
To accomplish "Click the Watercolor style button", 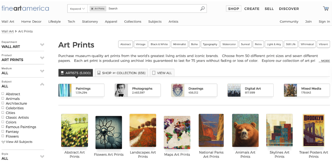I will point(229,44).
